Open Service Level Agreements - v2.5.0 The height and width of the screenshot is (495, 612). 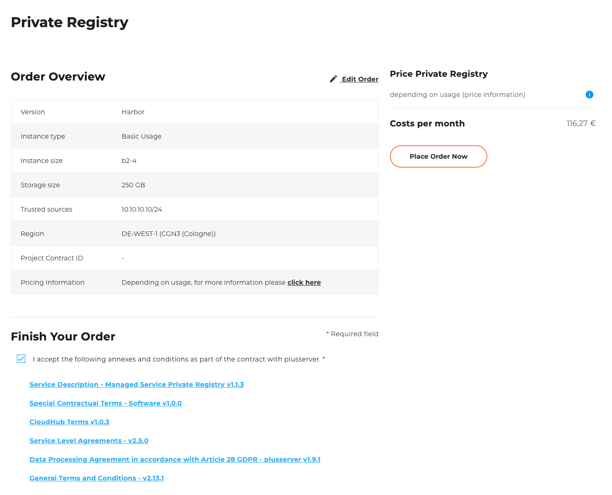point(89,441)
